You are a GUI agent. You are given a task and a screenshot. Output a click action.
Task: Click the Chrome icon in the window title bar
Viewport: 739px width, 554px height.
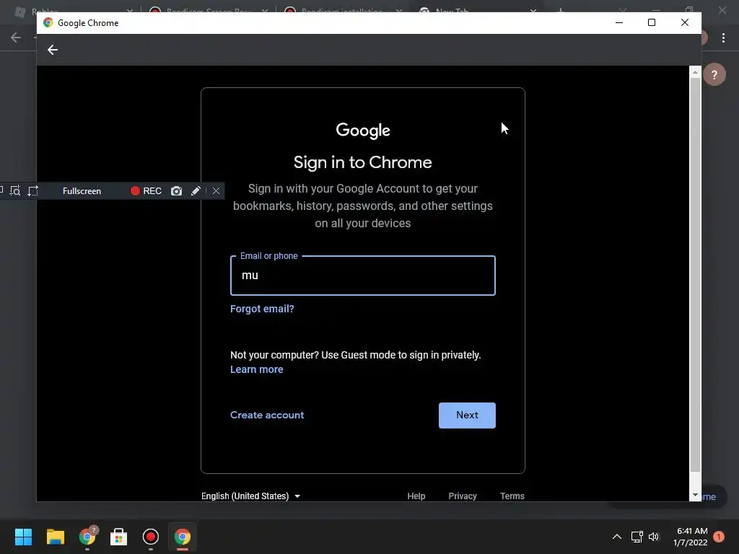tap(48, 22)
